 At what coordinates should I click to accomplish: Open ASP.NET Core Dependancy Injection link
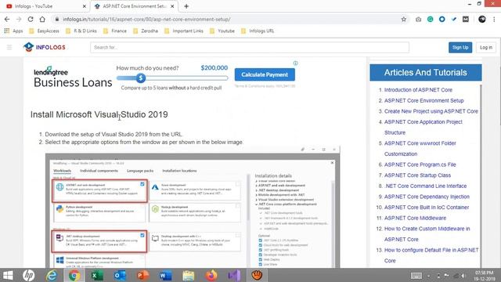pos(427,197)
